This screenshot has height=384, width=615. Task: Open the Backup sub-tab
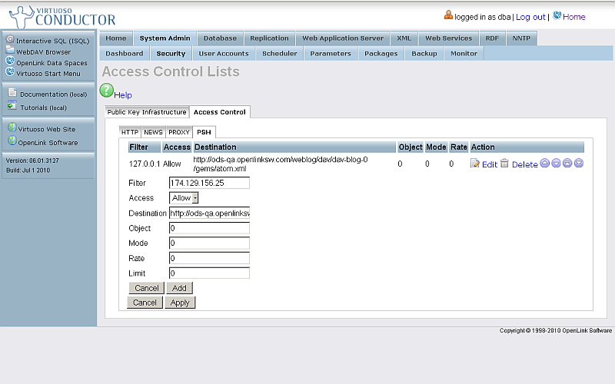coord(424,54)
